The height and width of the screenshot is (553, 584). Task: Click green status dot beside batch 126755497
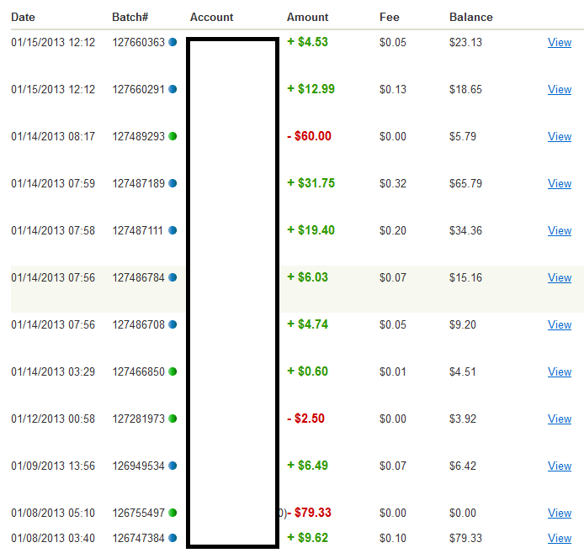pyautogui.click(x=173, y=513)
